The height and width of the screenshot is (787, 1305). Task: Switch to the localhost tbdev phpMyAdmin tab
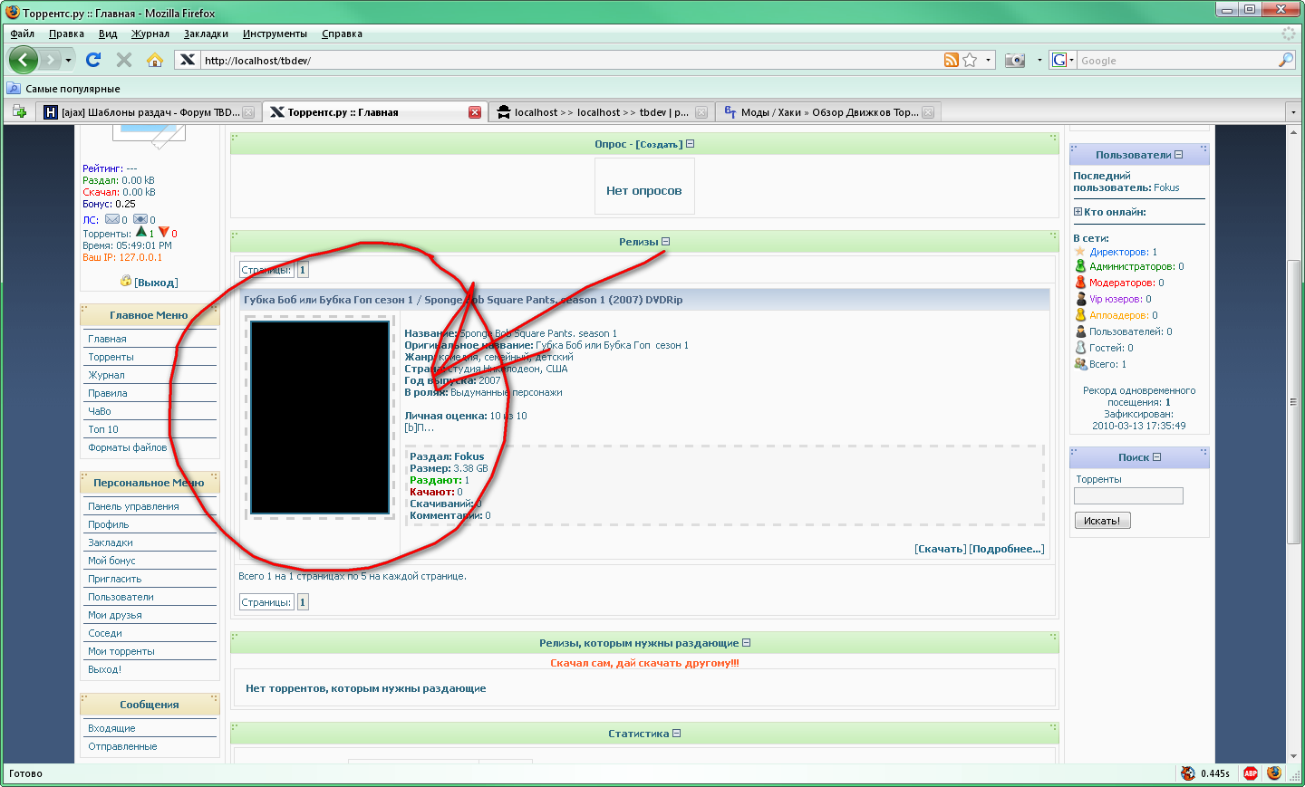[x=602, y=112]
